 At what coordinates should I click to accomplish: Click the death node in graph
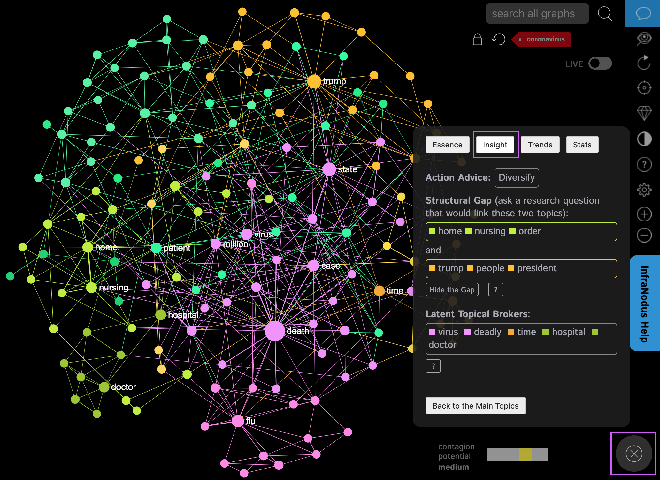pyautogui.click(x=274, y=331)
